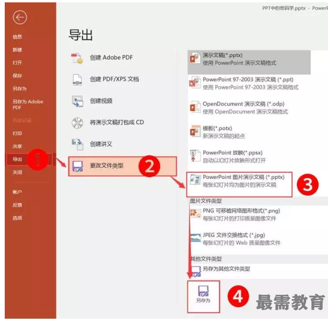
Task: Select the 创建 Adobe PDF label
Action: tap(111, 58)
